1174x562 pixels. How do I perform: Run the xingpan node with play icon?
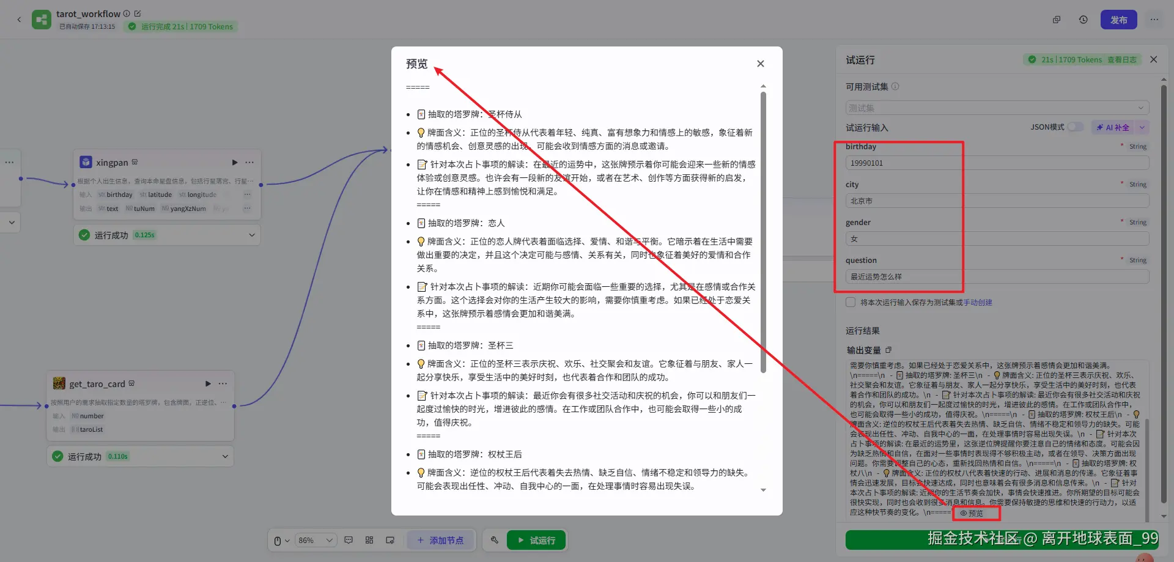pyautogui.click(x=234, y=162)
